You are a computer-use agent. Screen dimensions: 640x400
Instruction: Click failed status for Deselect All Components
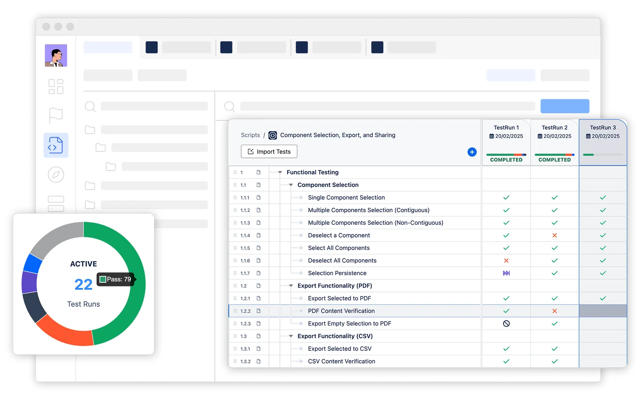tap(506, 261)
